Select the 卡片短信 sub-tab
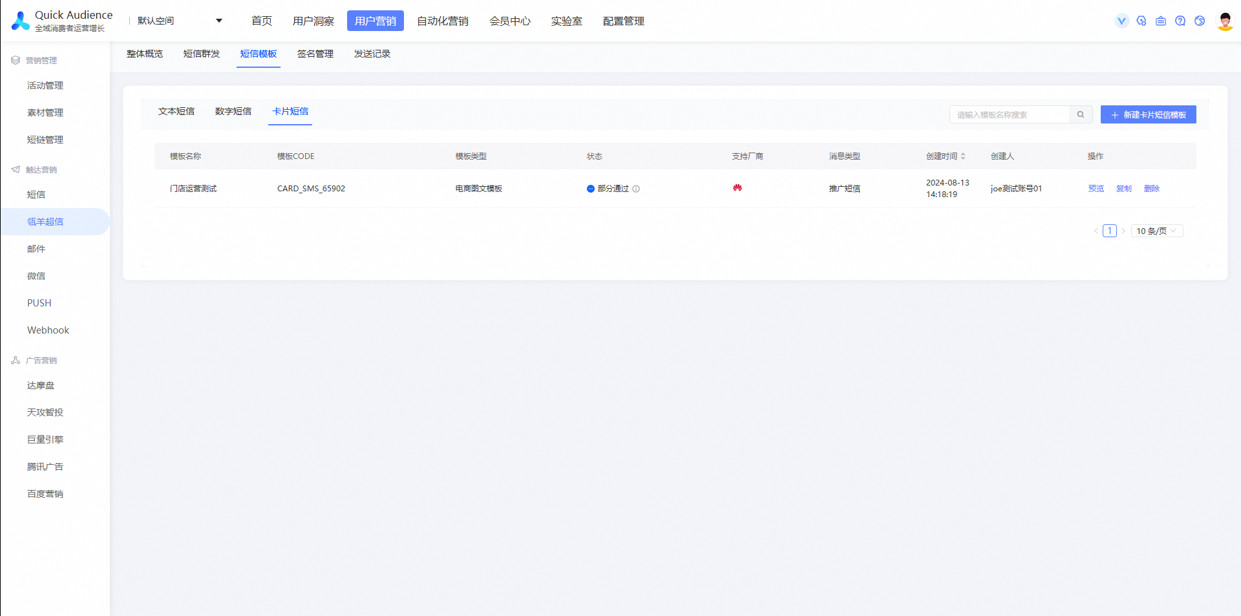This screenshot has height=616, width=1241. pyautogui.click(x=290, y=111)
